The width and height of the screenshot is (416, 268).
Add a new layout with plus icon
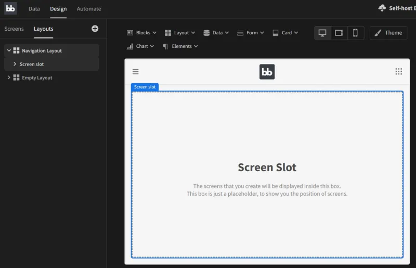click(95, 29)
